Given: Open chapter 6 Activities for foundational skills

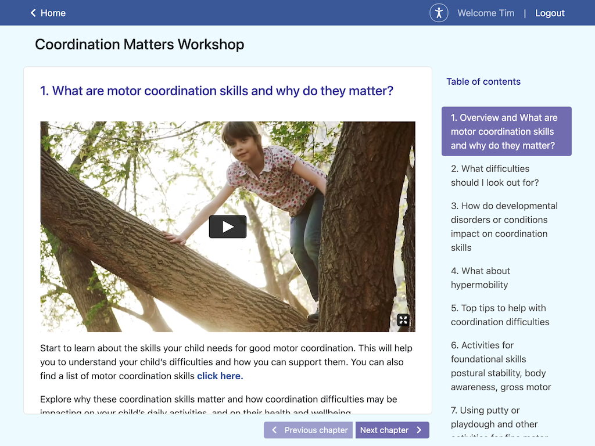Looking at the screenshot, I should coord(501,366).
